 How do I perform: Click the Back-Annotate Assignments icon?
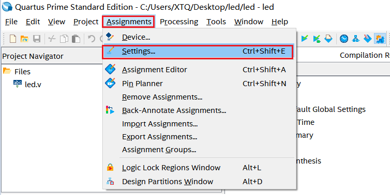point(110,110)
